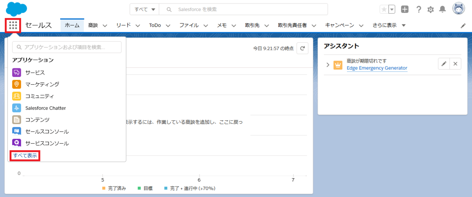Open the global actions plus icon
The image size is (472, 197).
(x=405, y=9)
